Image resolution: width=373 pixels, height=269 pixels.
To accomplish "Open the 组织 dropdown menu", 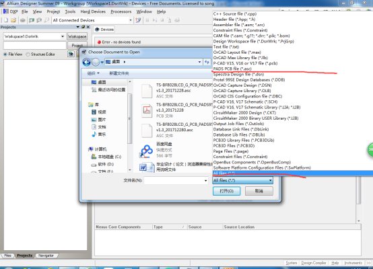I will 93,73.
